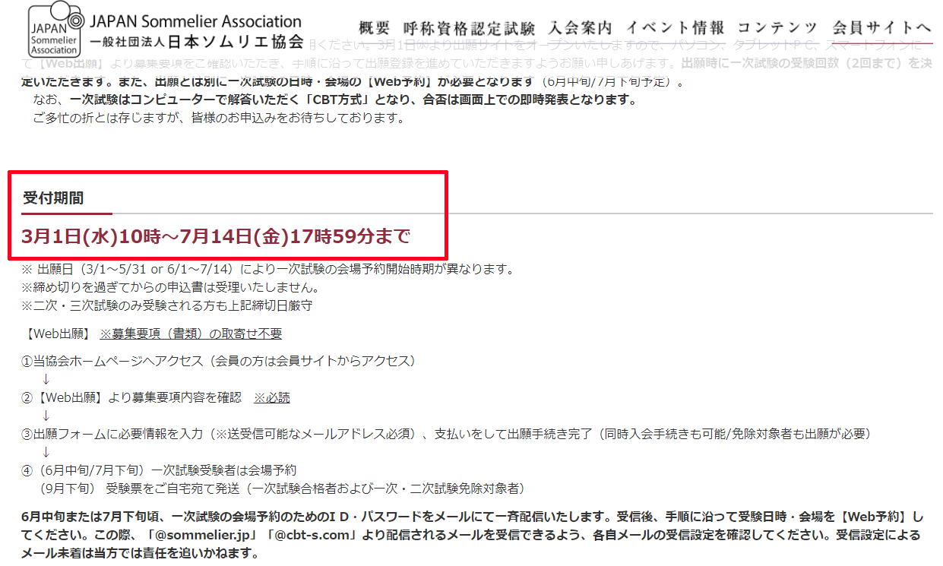Click the JAPAN Sommelier Association English title
This screenshot has height=566, width=943.
tap(195, 21)
